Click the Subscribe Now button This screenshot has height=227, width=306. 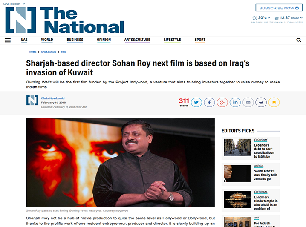pyautogui.click(x=279, y=8)
